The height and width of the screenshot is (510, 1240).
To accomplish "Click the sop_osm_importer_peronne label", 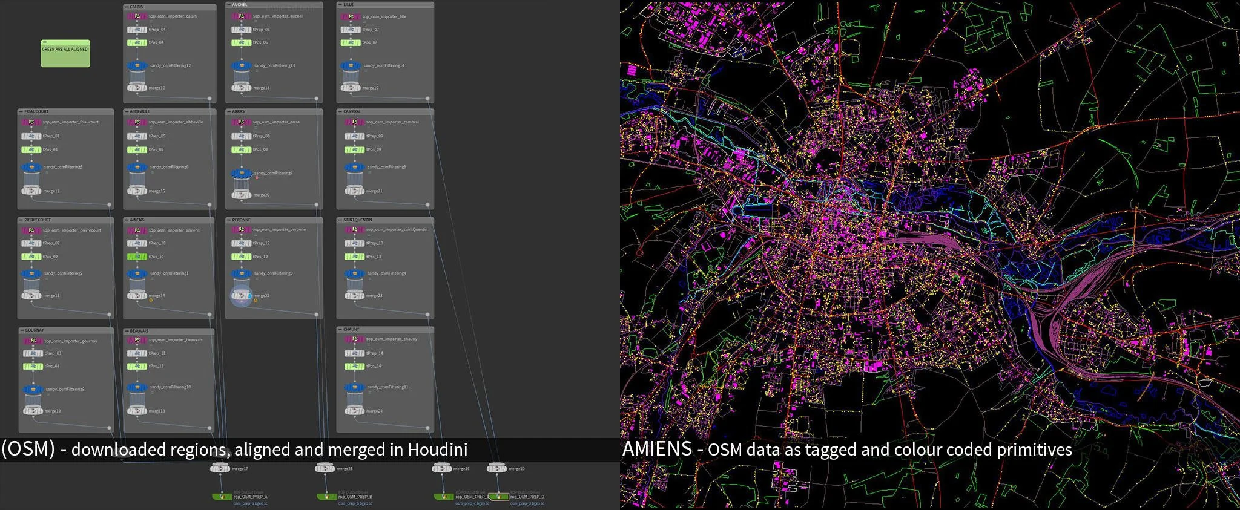I will (x=279, y=230).
